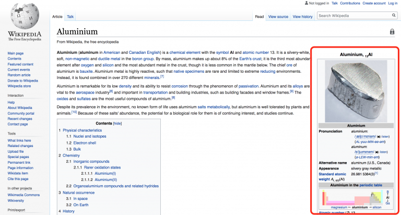Jump to Chemistry section
This screenshot has width=401, height=215.
click(72, 155)
